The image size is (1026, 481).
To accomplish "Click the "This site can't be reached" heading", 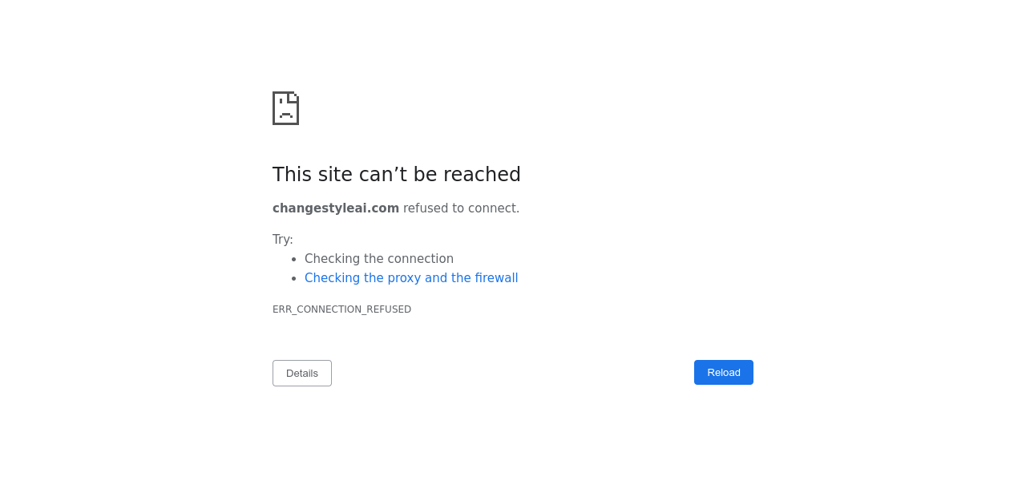I will (397, 175).
